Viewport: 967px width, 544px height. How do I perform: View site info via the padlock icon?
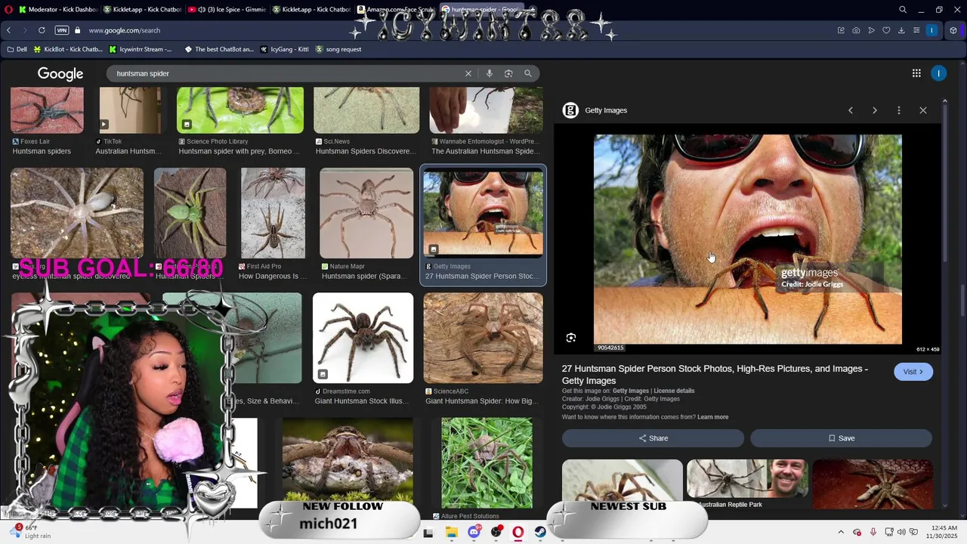click(x=77, y=30)
